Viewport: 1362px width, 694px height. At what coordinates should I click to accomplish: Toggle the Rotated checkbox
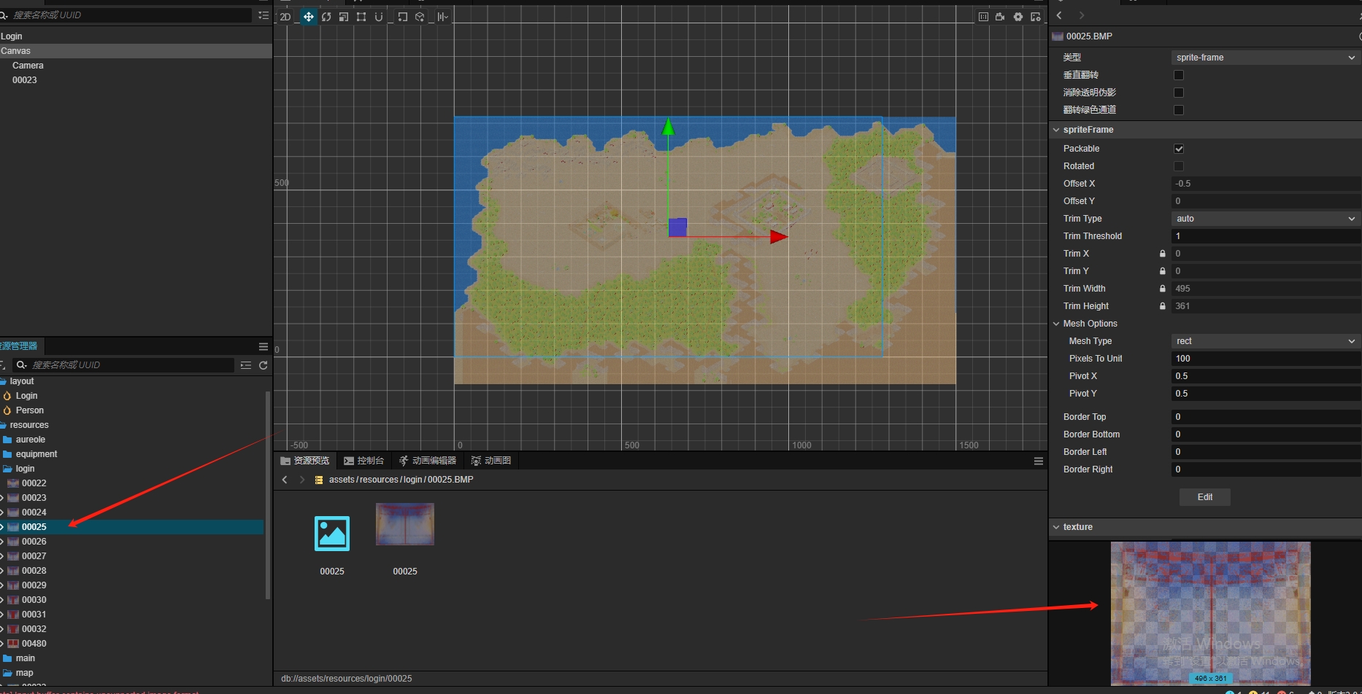tap(1178, 166)
